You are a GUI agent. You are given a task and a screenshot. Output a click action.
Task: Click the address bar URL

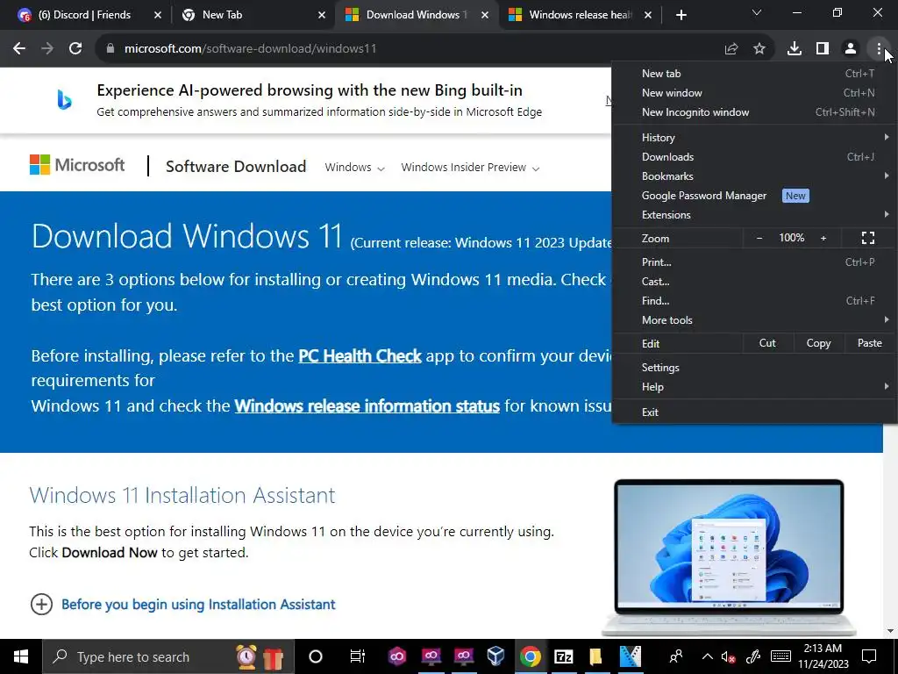point(250,49)
